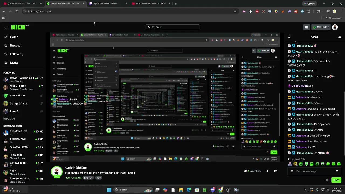Viewport: 345px width, 194px height.
Task: Open Z1on15's channel
Action: point(23,111)
